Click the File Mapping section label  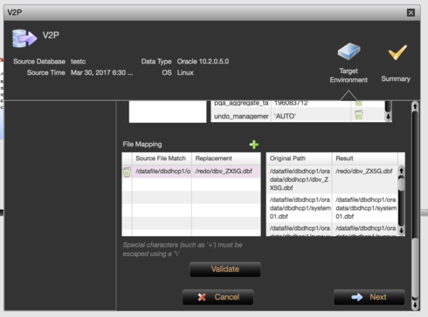(142, 145)
